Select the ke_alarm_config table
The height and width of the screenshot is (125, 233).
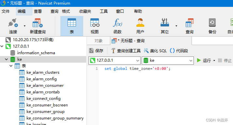pyautogui.click(x=41, y=79)
